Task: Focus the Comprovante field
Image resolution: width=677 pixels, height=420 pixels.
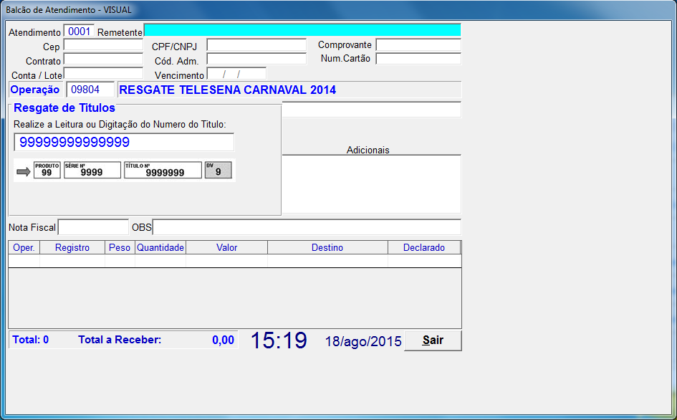Action: [418, 45]
